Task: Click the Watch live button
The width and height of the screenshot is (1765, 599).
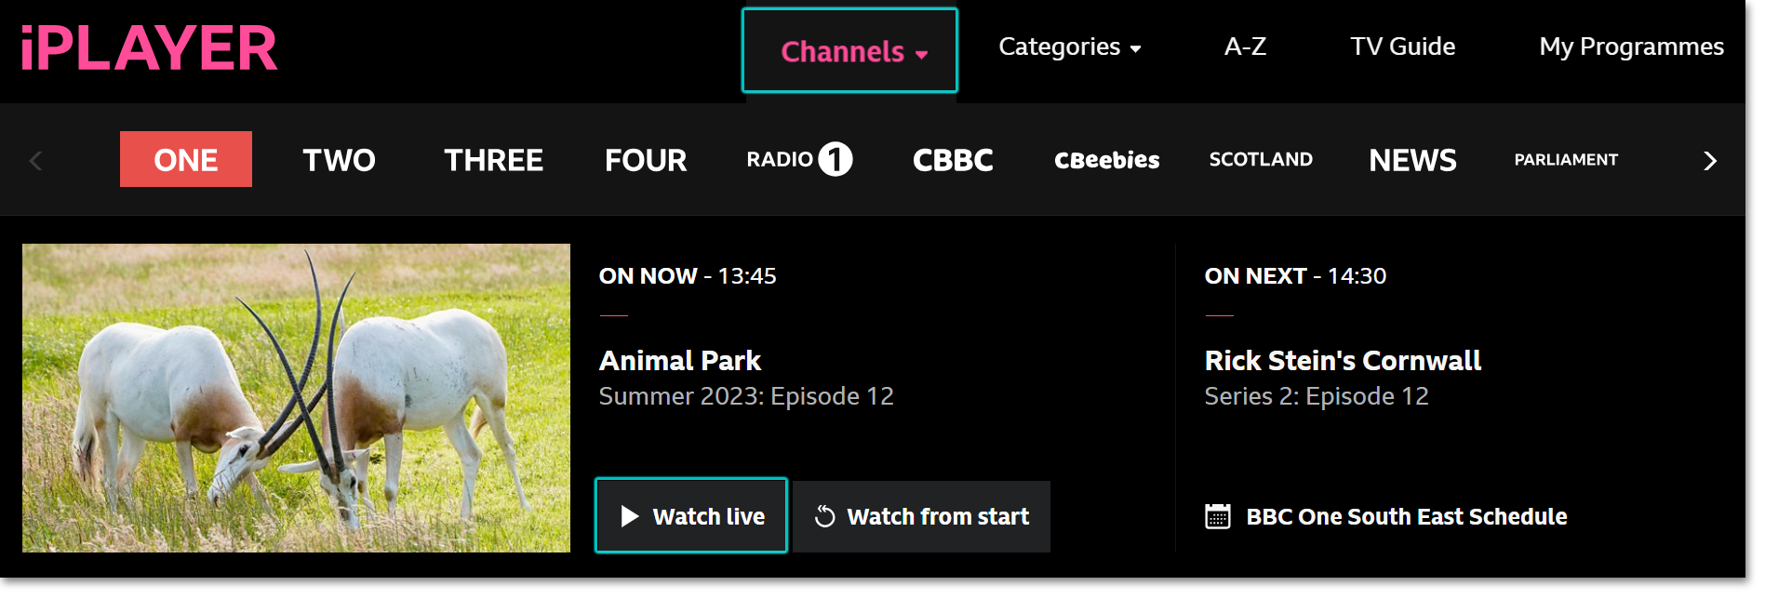Action: coord(690,515)
